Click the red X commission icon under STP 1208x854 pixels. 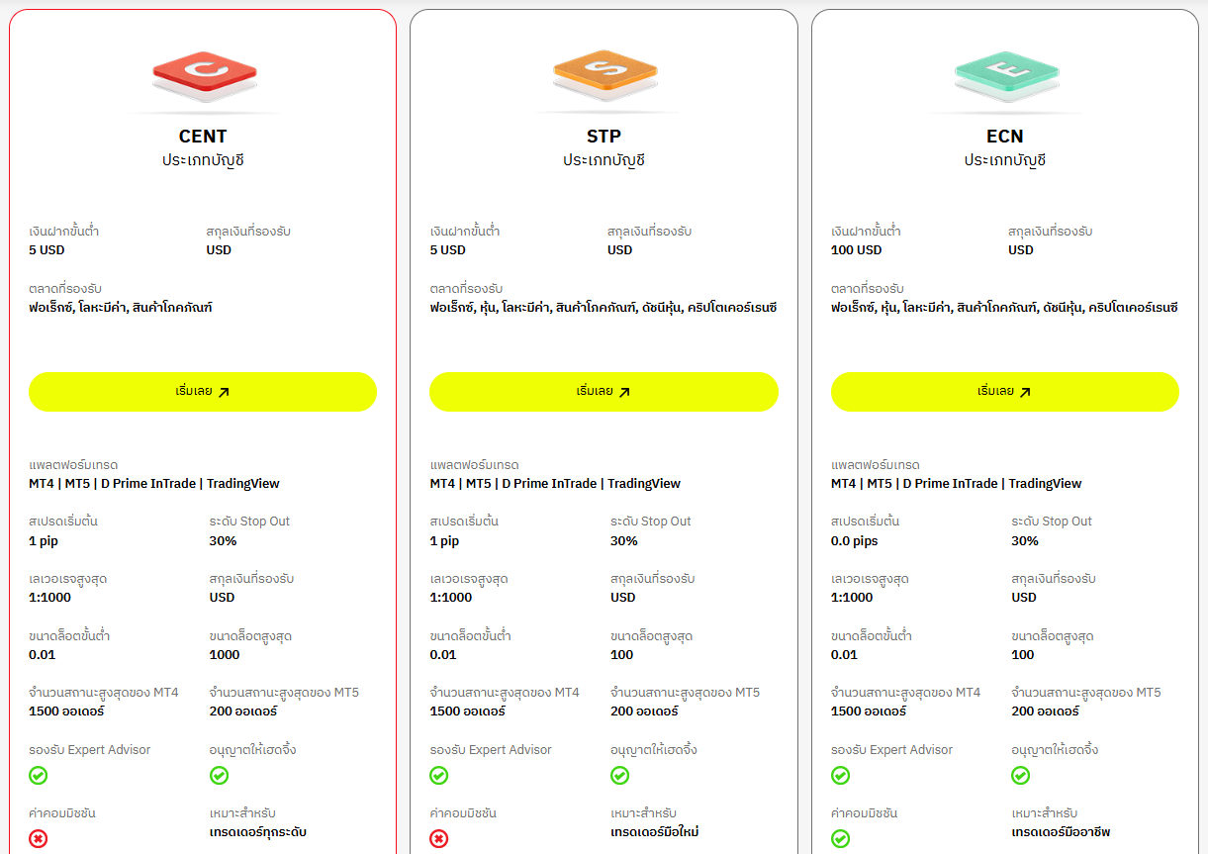(x=439, y=839)
